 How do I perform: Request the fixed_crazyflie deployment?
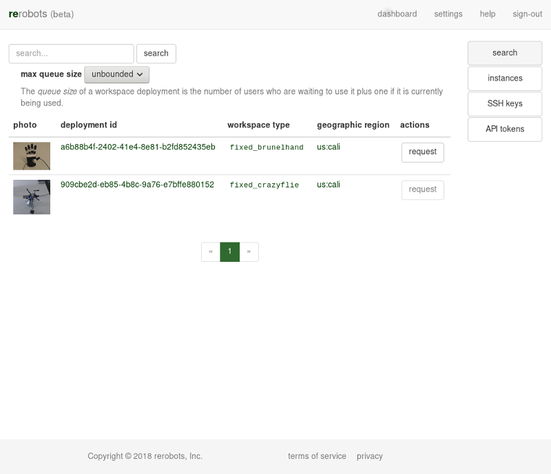423,190
